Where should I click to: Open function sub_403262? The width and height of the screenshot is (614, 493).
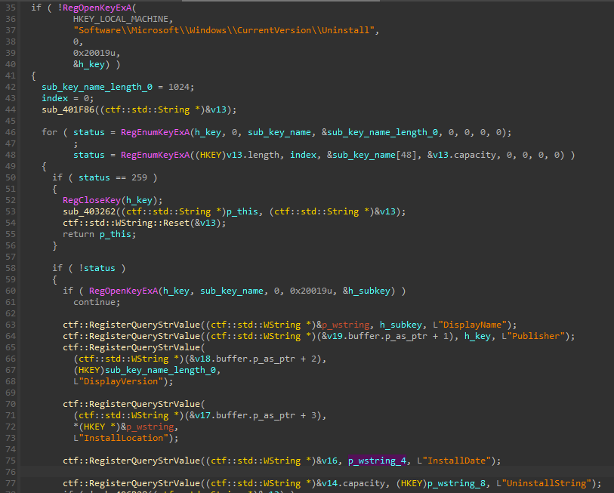89,212
